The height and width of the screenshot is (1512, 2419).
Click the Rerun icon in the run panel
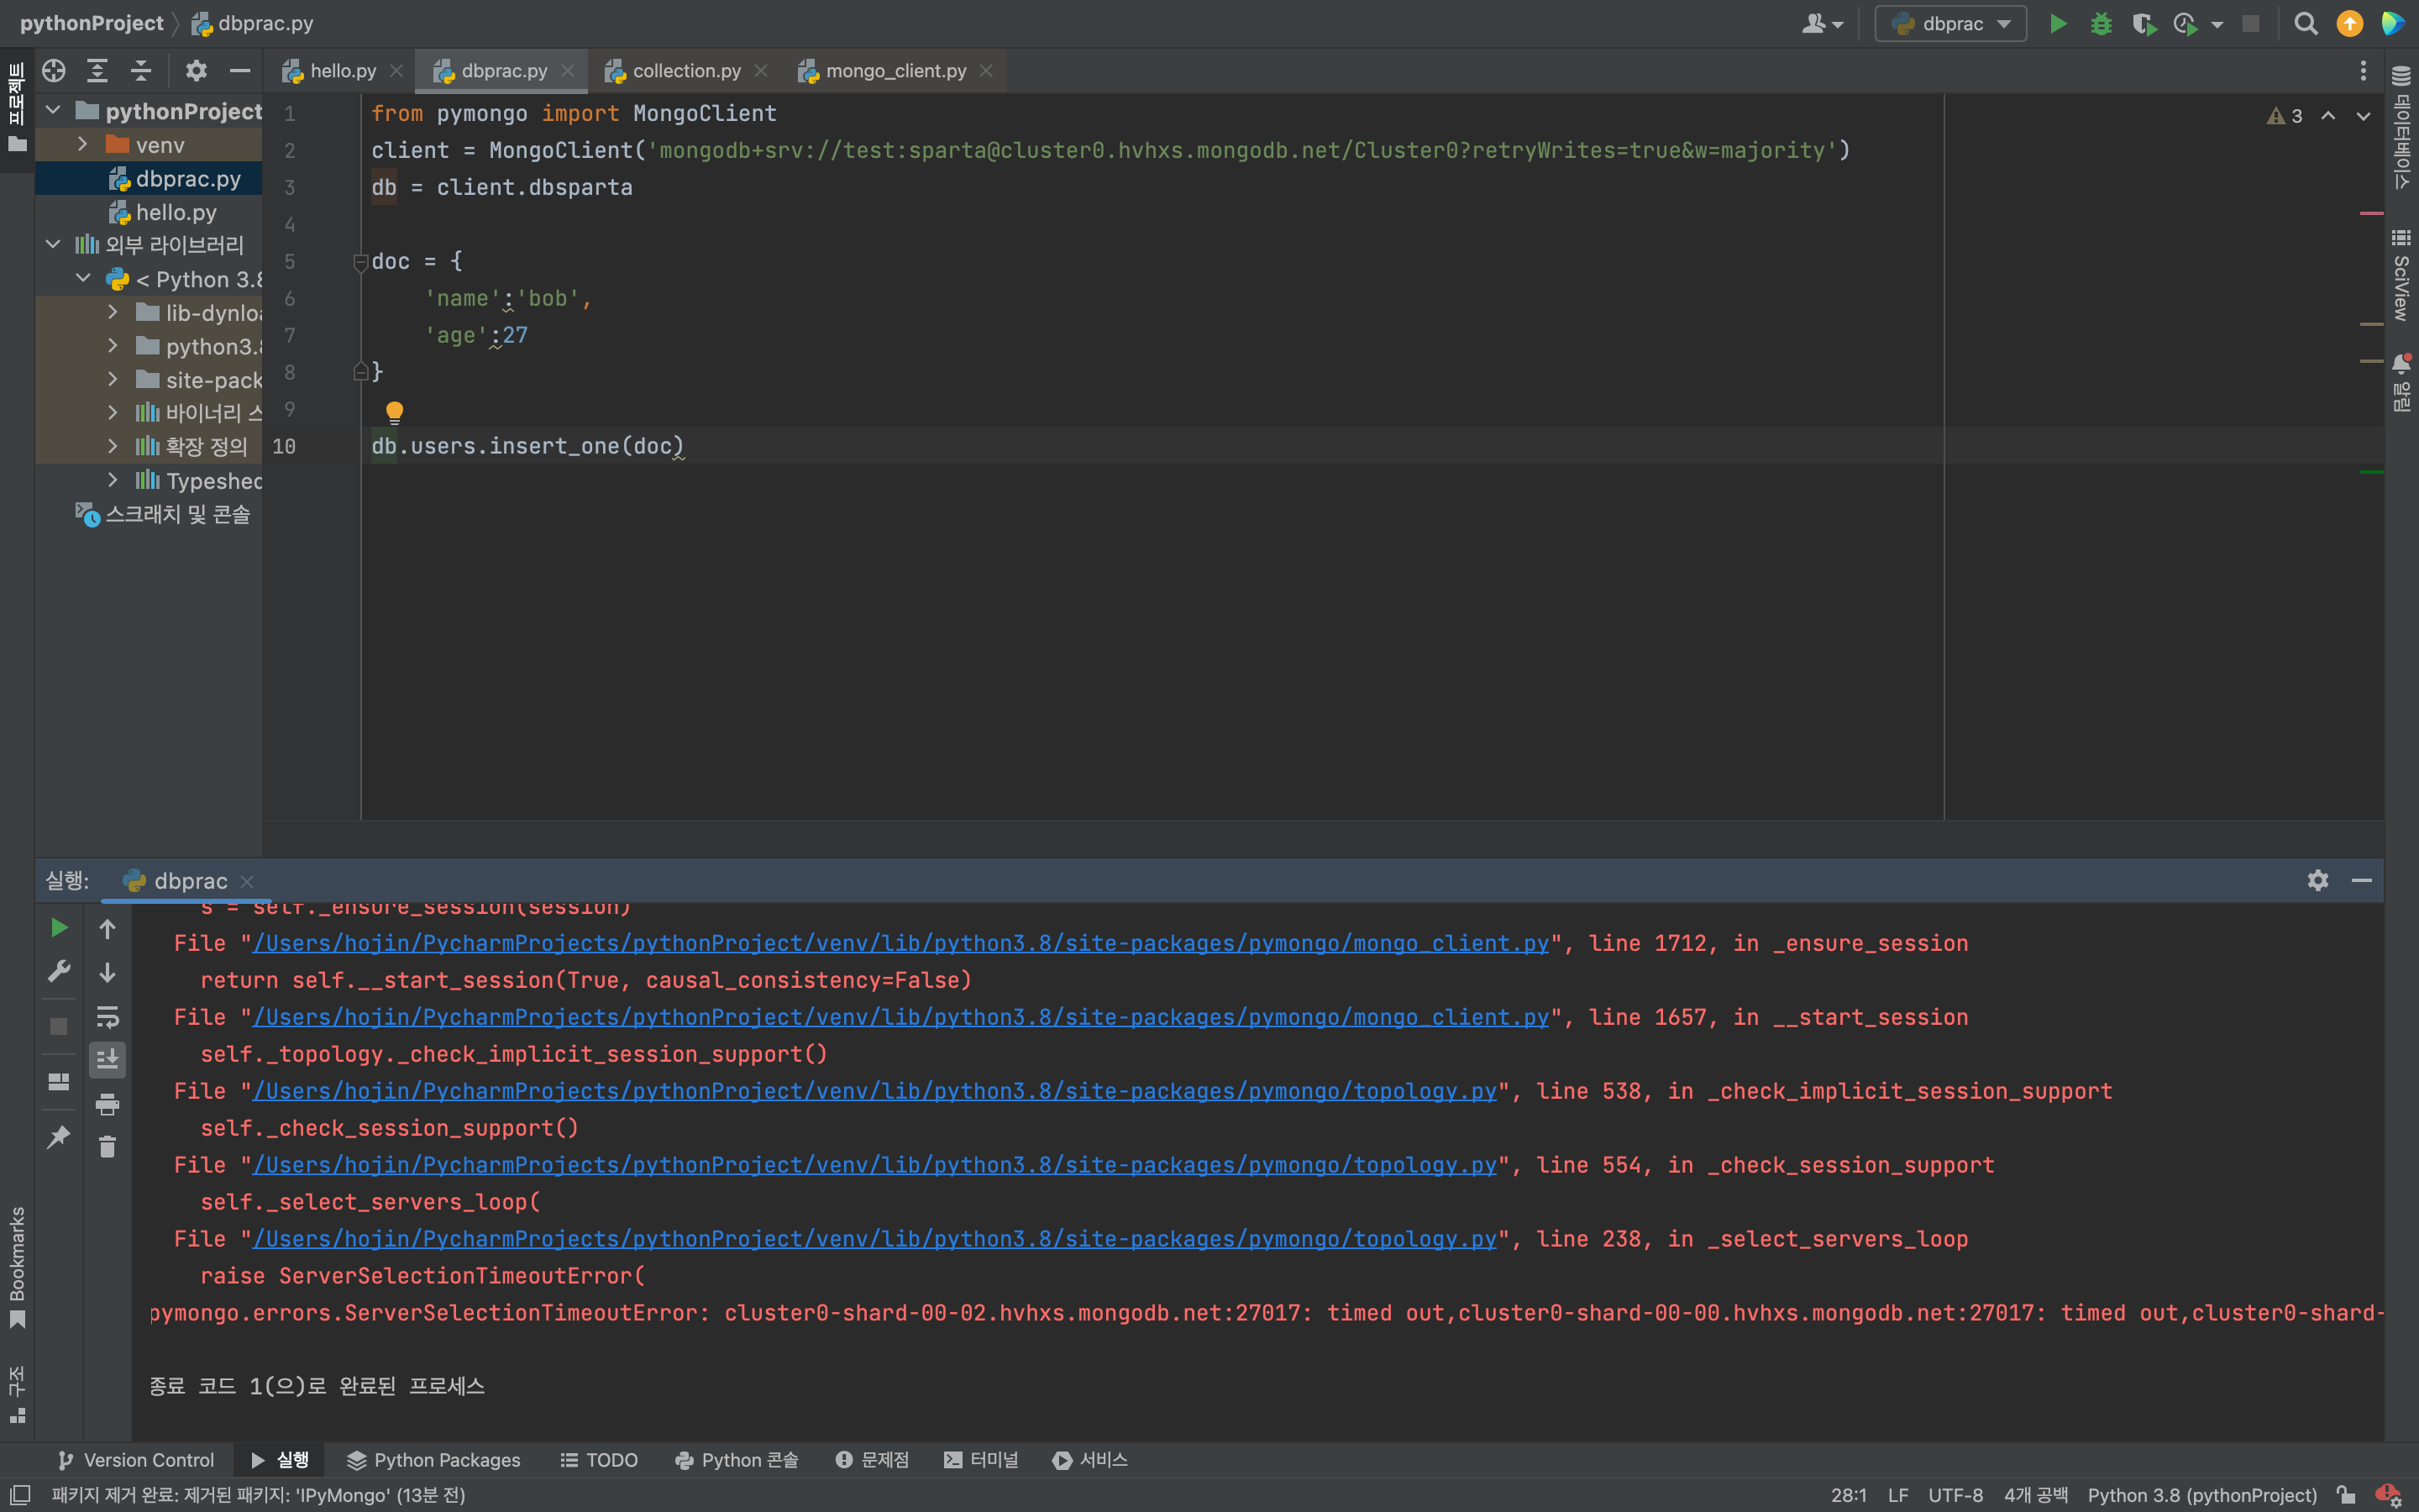click(x=59, y=928)
